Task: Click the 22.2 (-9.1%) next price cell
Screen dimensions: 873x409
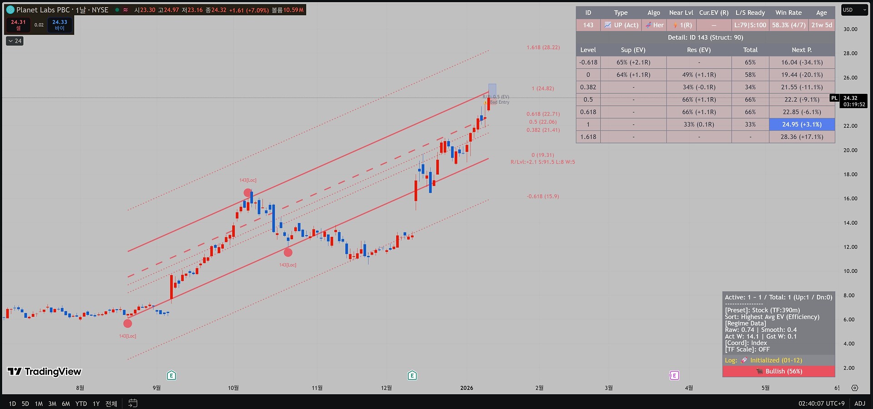Action: 802,100
